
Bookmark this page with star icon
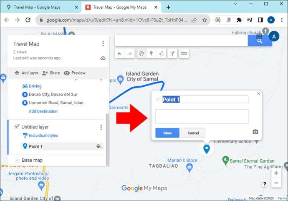[205, 20]
